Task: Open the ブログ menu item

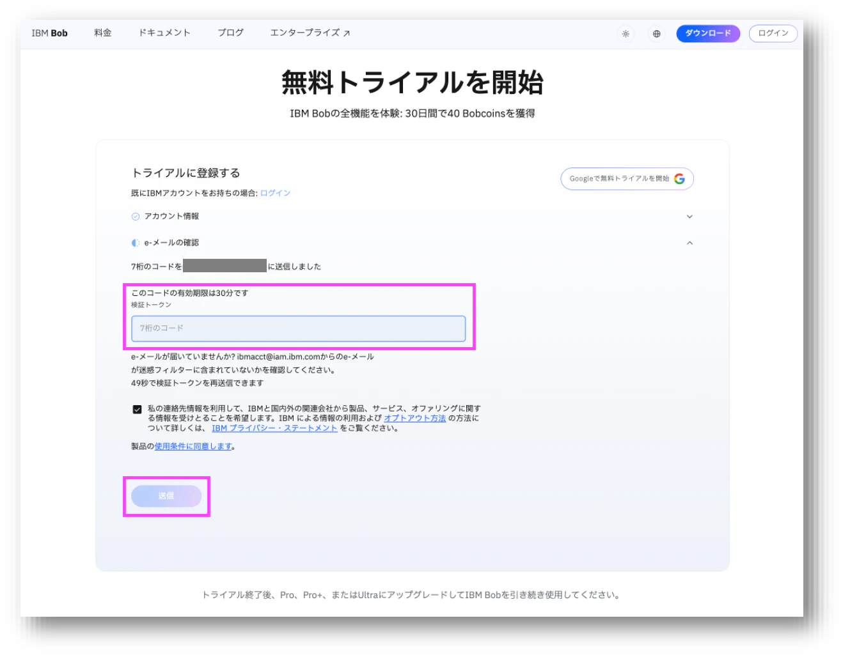Action: coord(231,33)
